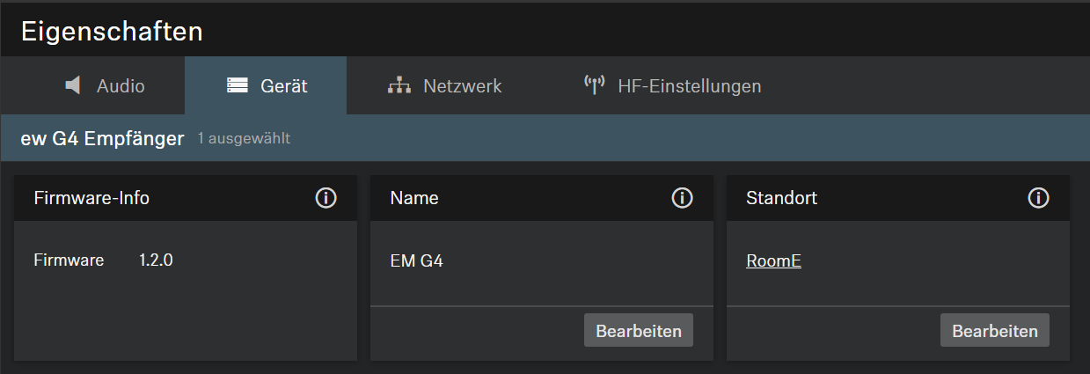Click the Eigenschaften panel title
Image resolution: width=1090 pixels, height=374 pixels.
point(112,32)
